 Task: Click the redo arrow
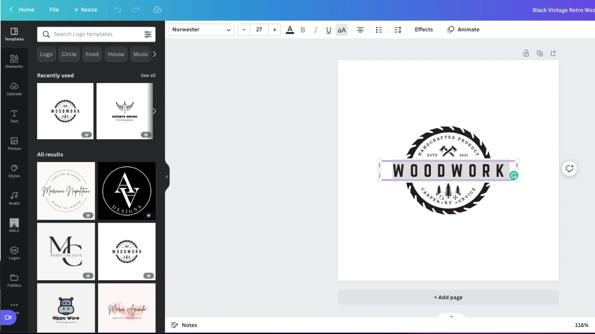(135, 10)
